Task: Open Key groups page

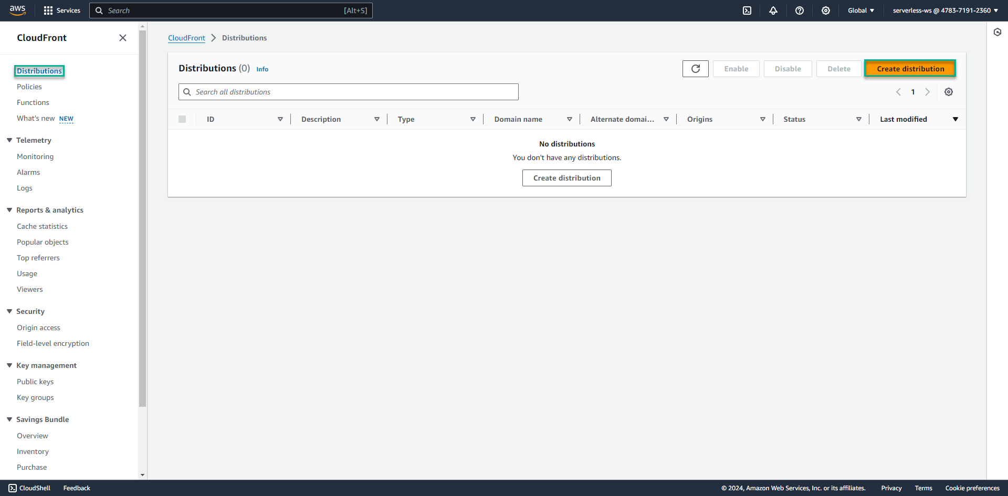Action: point(35,397)
